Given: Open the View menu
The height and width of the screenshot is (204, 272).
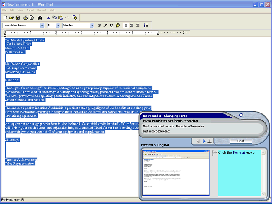Looking at the screenshot, I should point(20,10).
